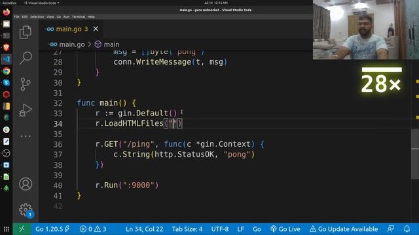
Task: Open notifications bell in status bar
Action: (407, 229)
